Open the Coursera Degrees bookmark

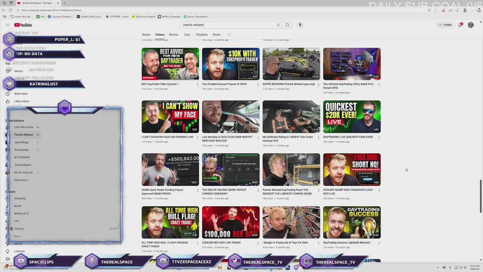61,17
